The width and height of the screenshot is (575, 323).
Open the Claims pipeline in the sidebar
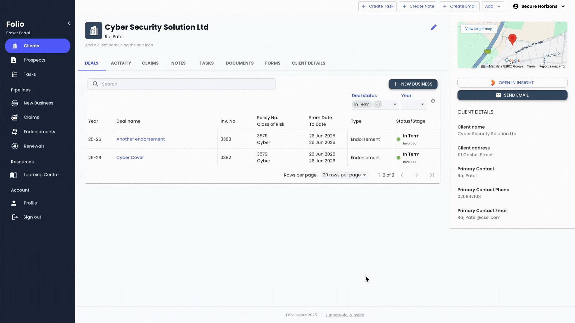coord(31,118)
